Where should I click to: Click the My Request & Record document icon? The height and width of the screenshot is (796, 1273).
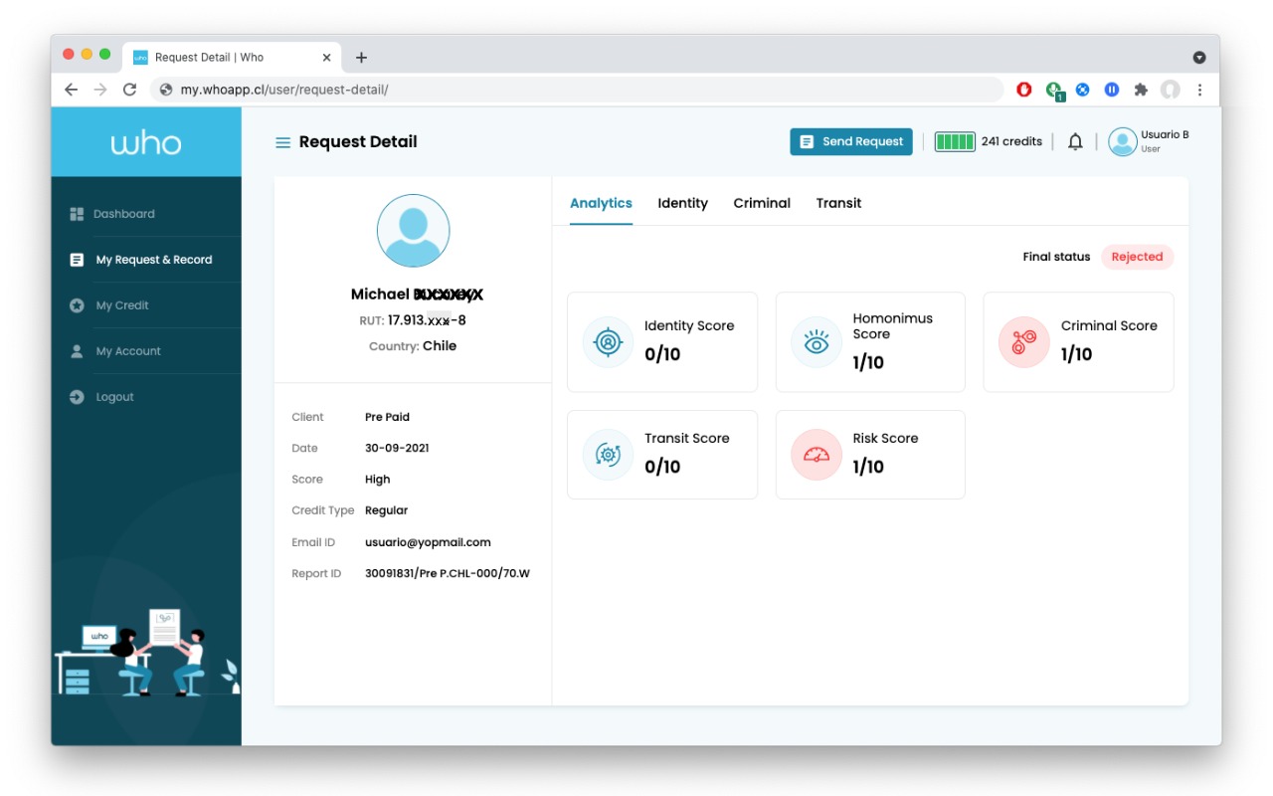pos(77,260)
